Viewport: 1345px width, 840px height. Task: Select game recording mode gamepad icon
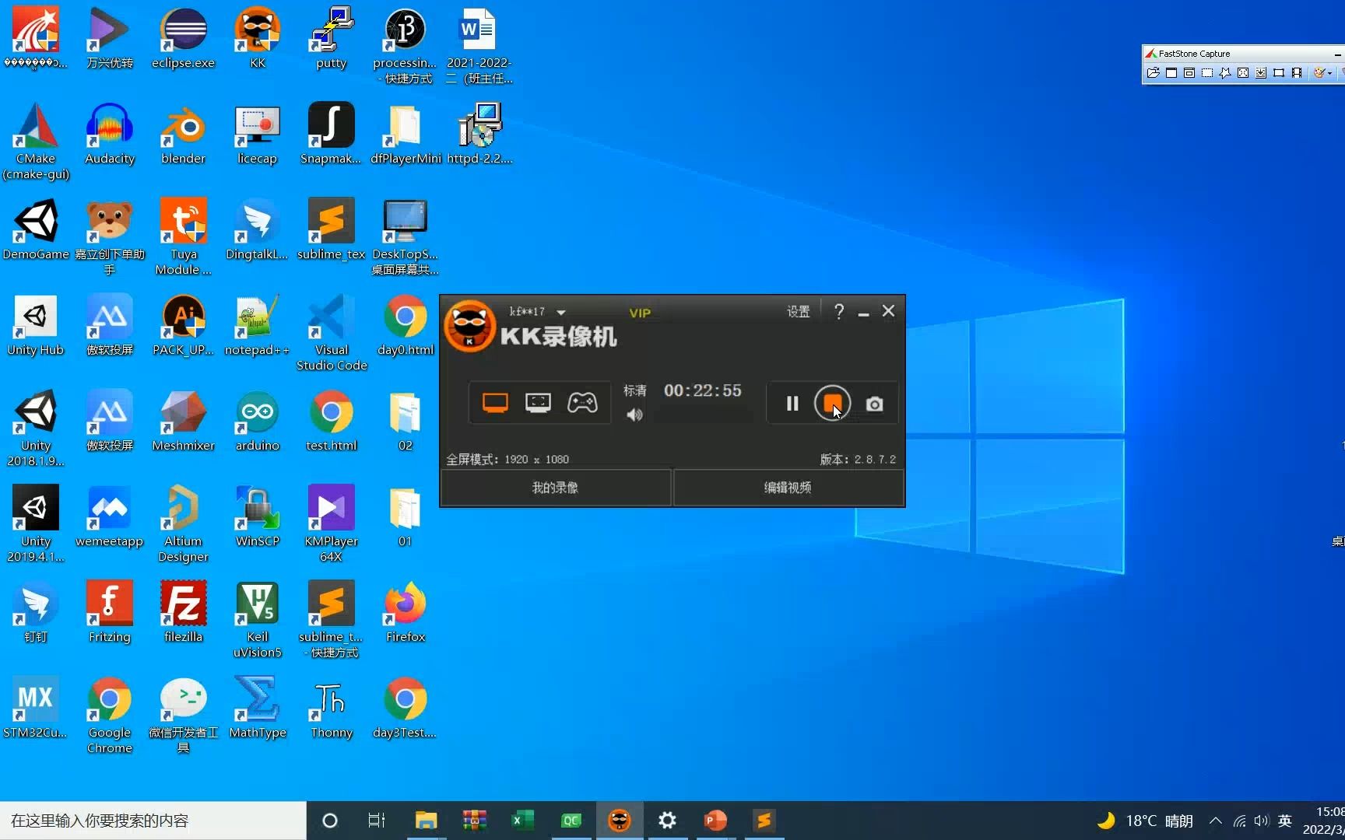(582, 402)
